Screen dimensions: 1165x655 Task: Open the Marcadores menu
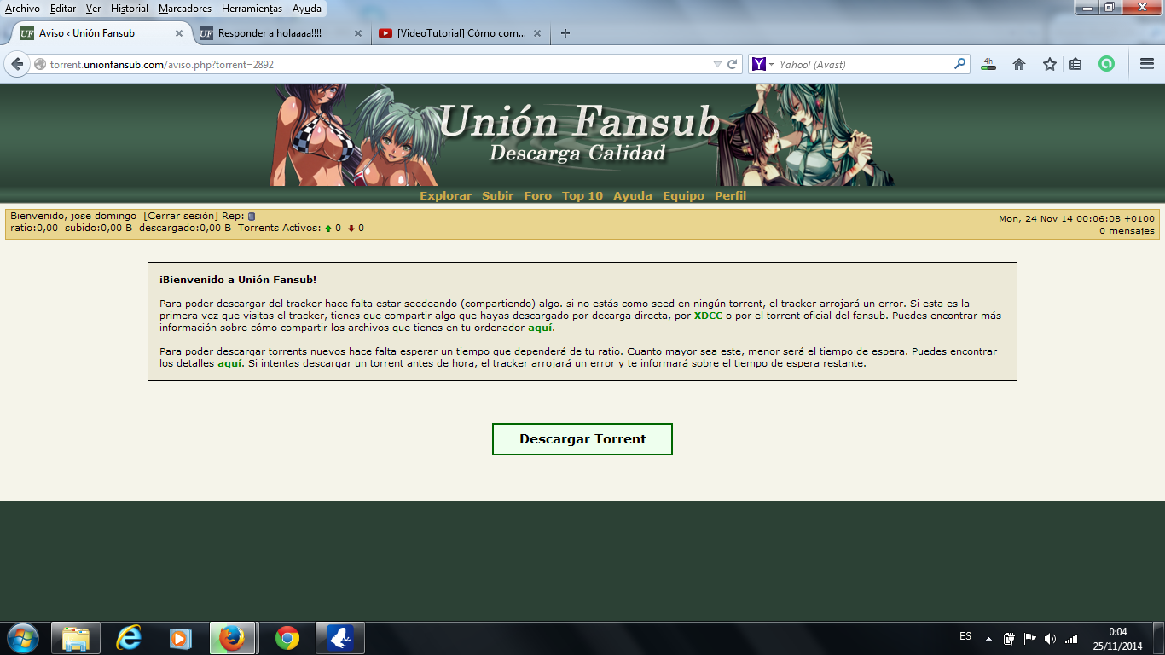(x=185, y=9)
